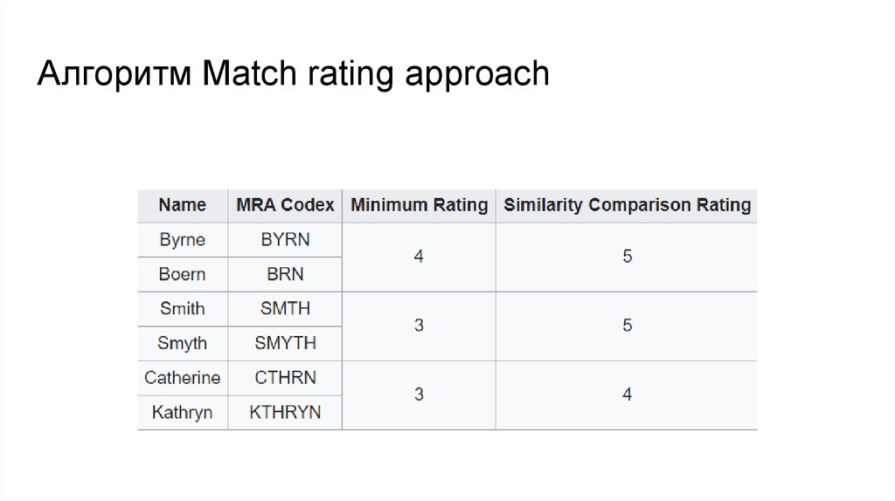Click the Boern name cell
The image size is (895, 501).
pyautogui.click(x=183, y=275)
